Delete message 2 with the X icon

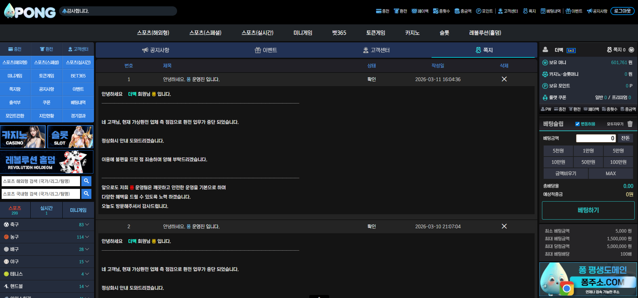[x=504, y=226]
